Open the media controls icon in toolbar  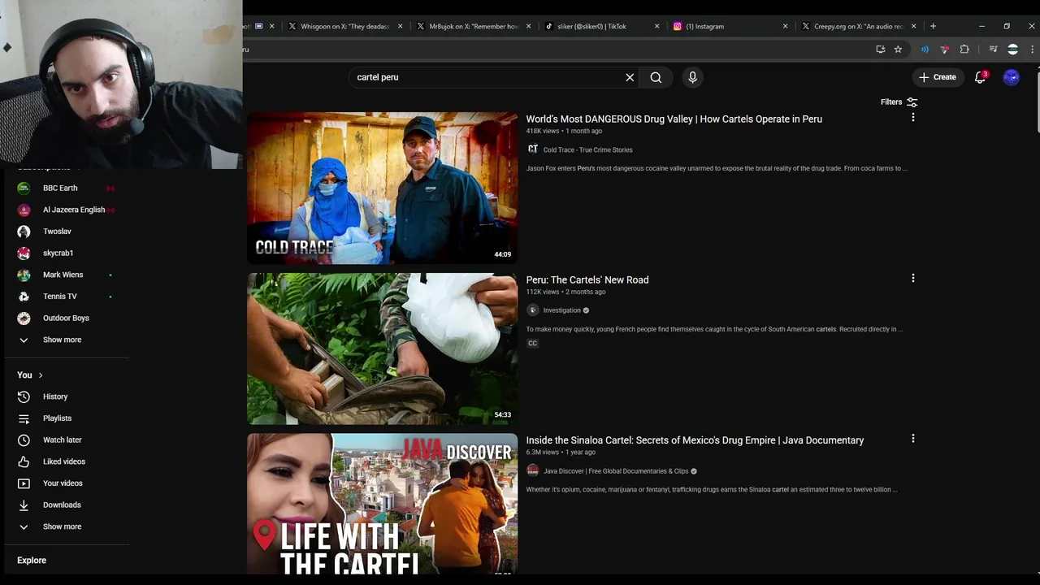coord(993,50)
